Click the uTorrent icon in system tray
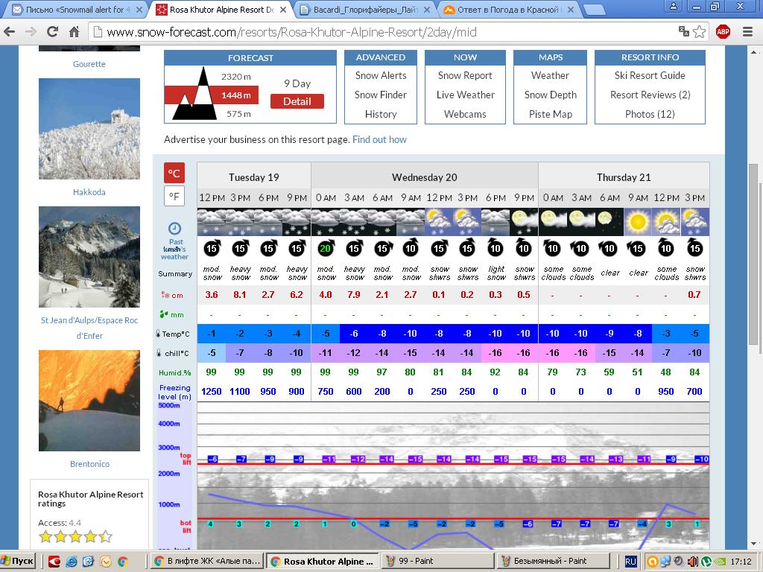Screen dimensions: 763x572 point(706,562)
